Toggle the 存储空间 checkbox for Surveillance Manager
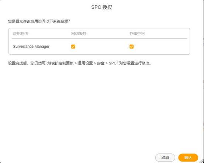 (132, 47)
